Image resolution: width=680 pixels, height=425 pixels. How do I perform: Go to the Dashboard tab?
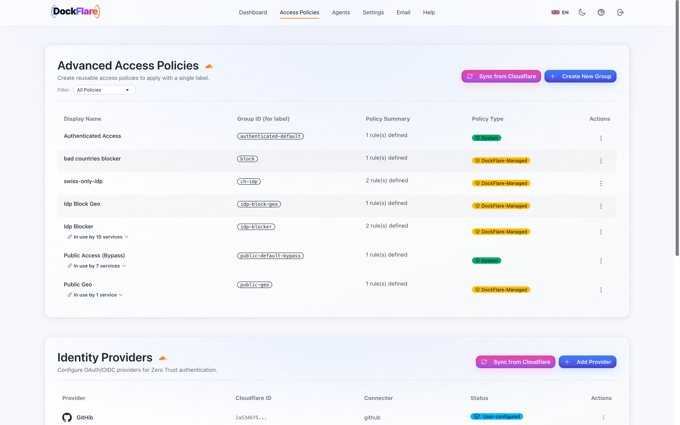click(x=253, y=12)
